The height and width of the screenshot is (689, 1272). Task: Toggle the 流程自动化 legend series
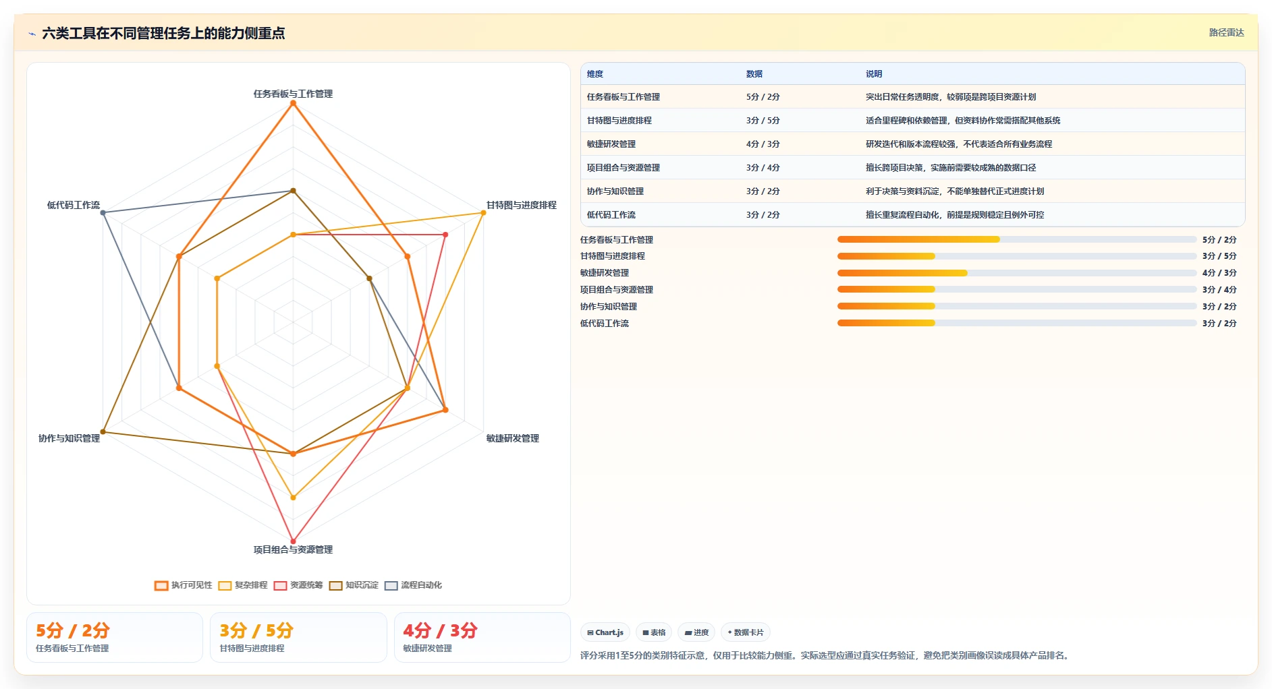[x=413, y=585]
